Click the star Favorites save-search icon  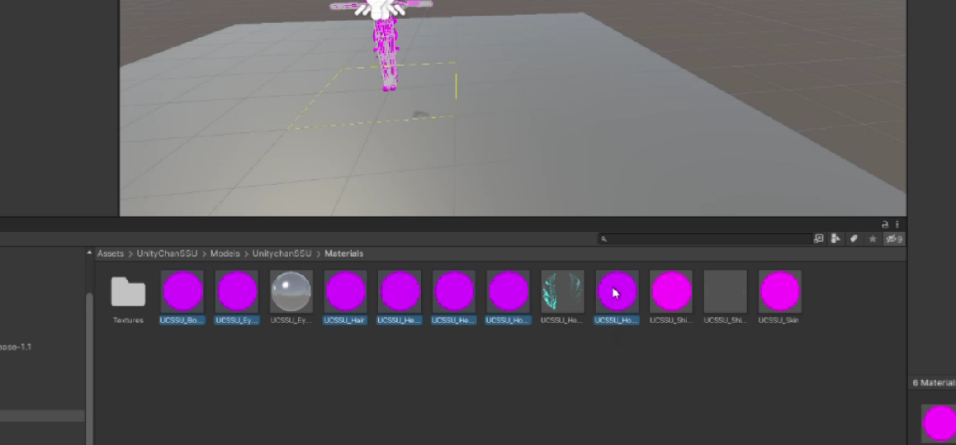873,239
